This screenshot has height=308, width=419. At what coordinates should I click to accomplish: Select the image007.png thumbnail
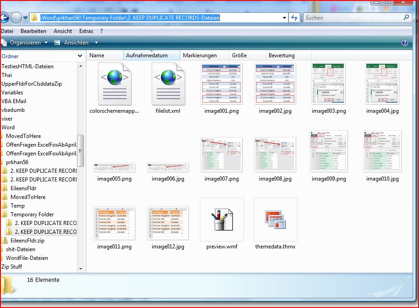[x=221, y=154]
